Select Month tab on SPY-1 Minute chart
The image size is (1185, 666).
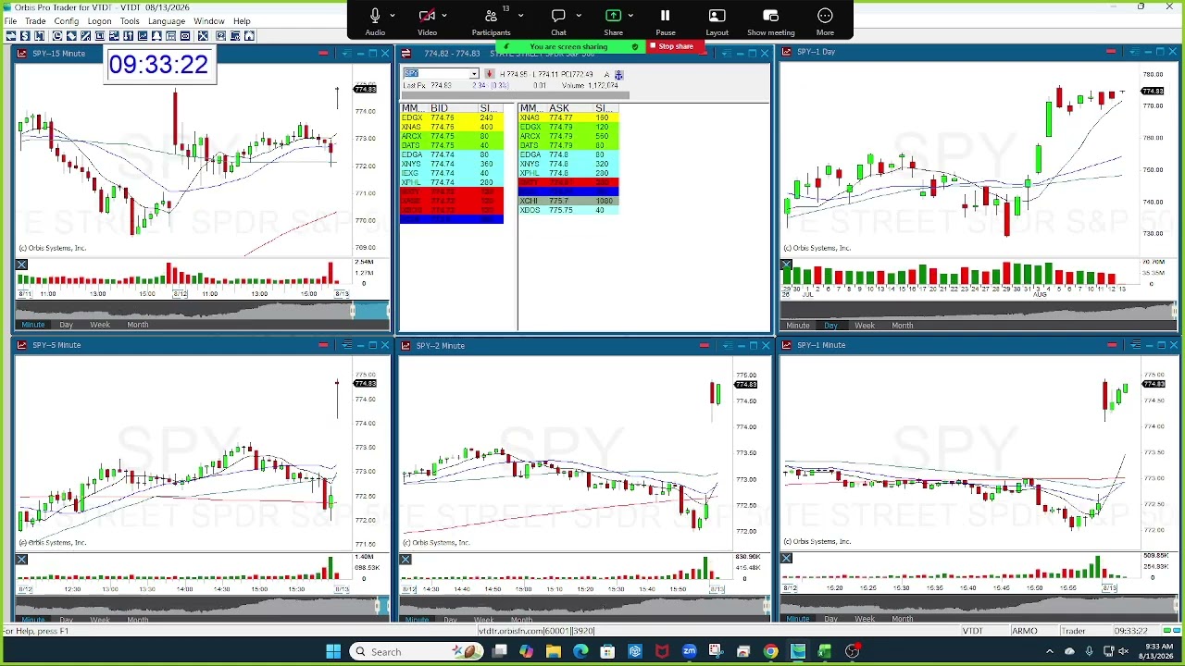(x=902, y=619)
